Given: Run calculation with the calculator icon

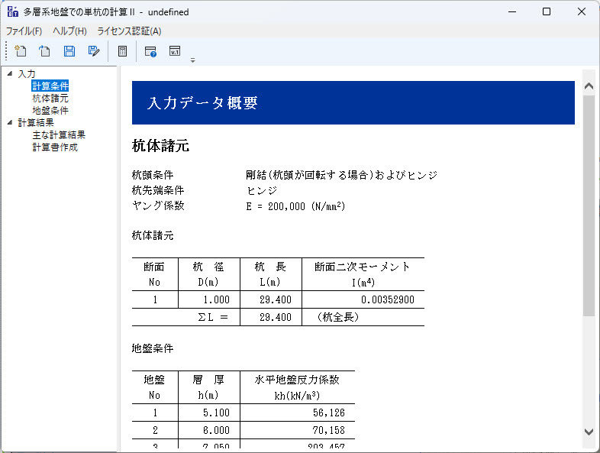Looking at the screenshot, I should (122, 51).
